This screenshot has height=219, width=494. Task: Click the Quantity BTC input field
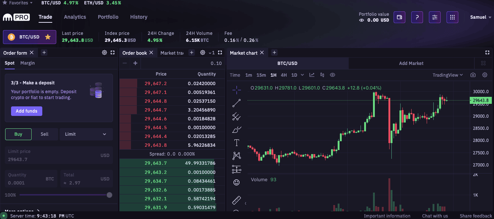tap(31, 179)
